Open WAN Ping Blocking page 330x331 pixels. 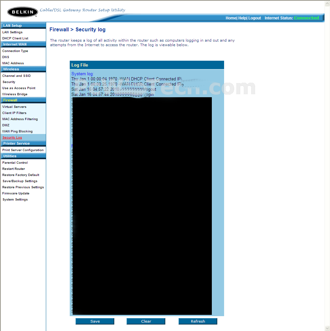click(x=17, y=131)
